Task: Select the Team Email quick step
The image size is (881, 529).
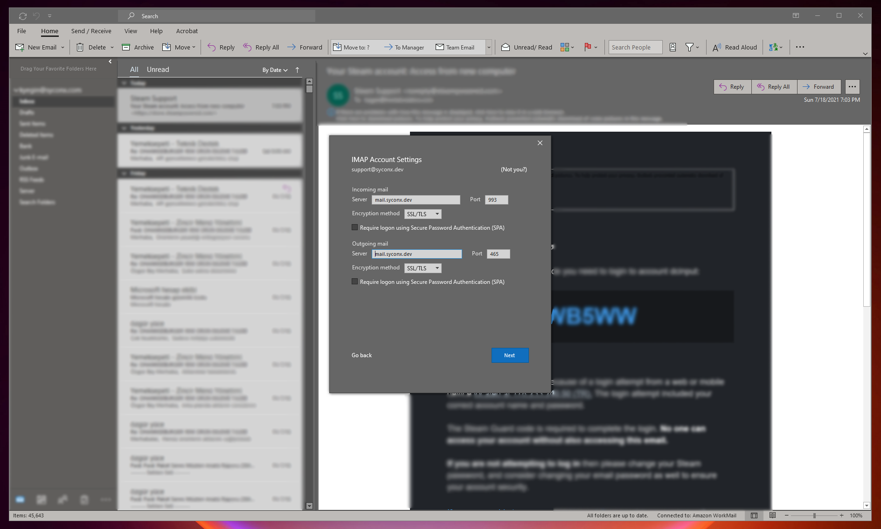Action: coord(455,47)
